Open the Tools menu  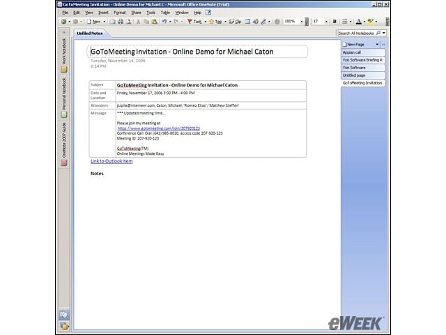tap(151, 13)
